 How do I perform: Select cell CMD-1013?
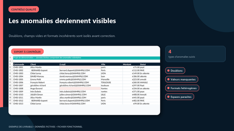click(22, 103)
